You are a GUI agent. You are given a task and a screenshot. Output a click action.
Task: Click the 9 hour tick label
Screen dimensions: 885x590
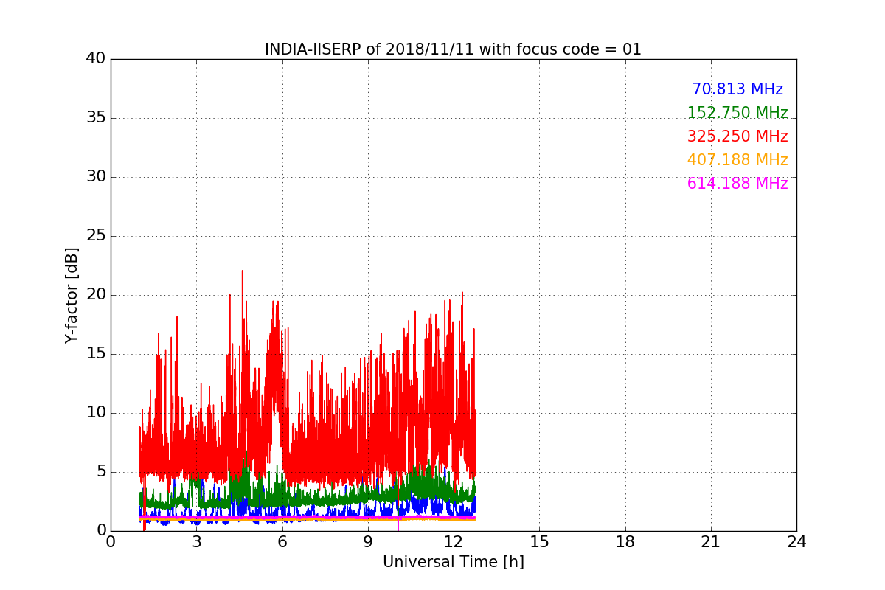[368, 541]
